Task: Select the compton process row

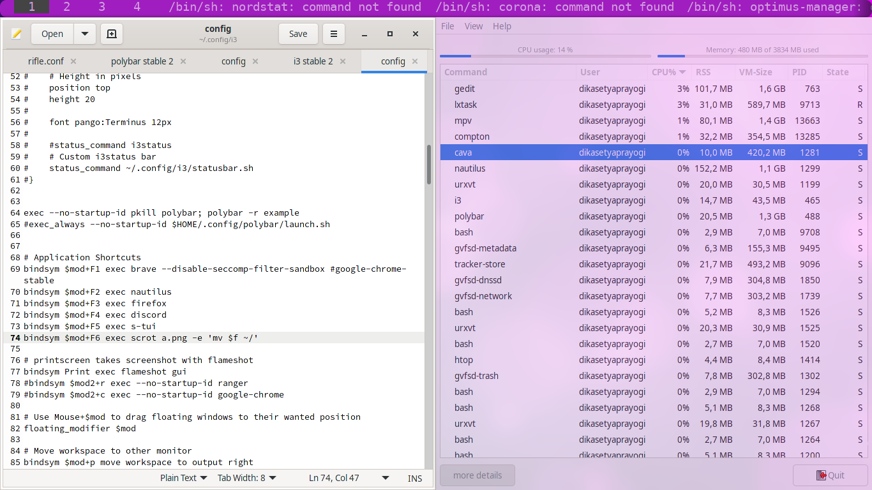Action: pos(654,137)
